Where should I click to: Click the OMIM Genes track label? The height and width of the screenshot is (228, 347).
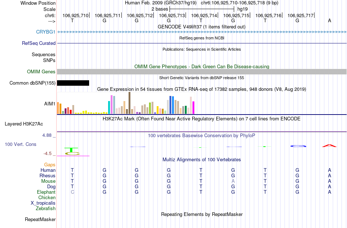click(41, 72)
